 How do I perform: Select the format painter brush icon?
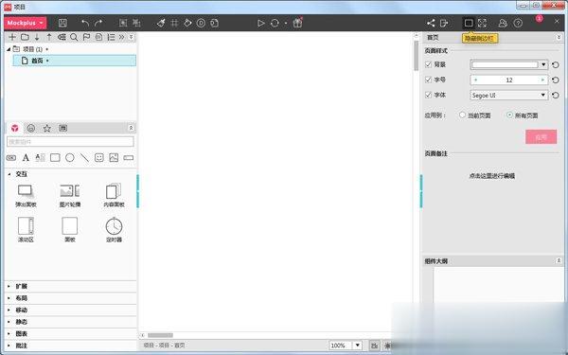click(161, 23)
